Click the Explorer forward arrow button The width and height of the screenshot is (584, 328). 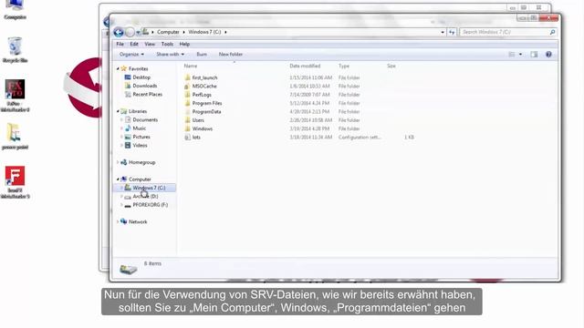tap(130, 33)
